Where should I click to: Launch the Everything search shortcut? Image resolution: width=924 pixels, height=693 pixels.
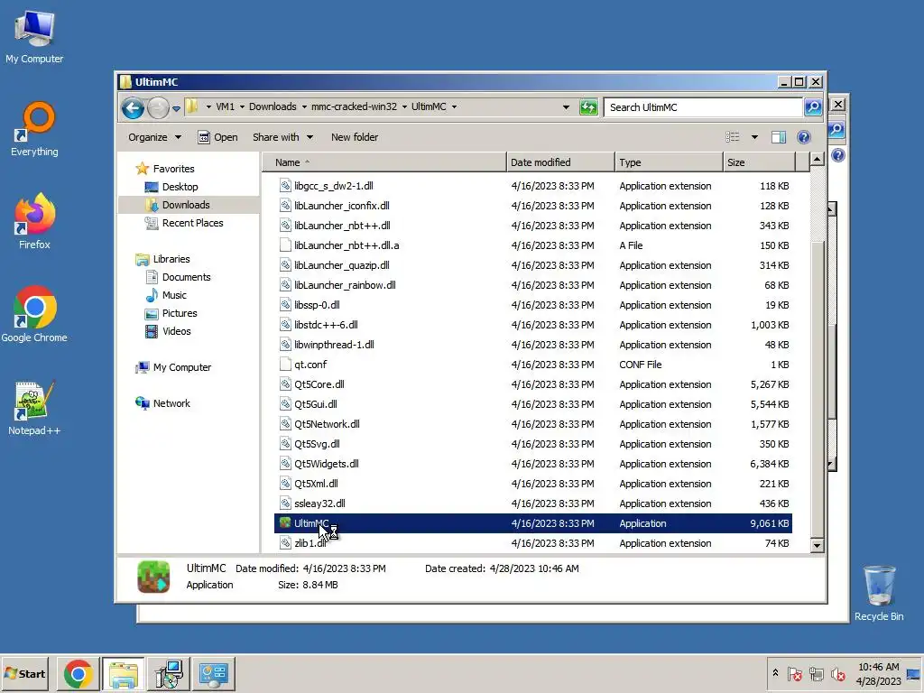(x=34, y=129)
